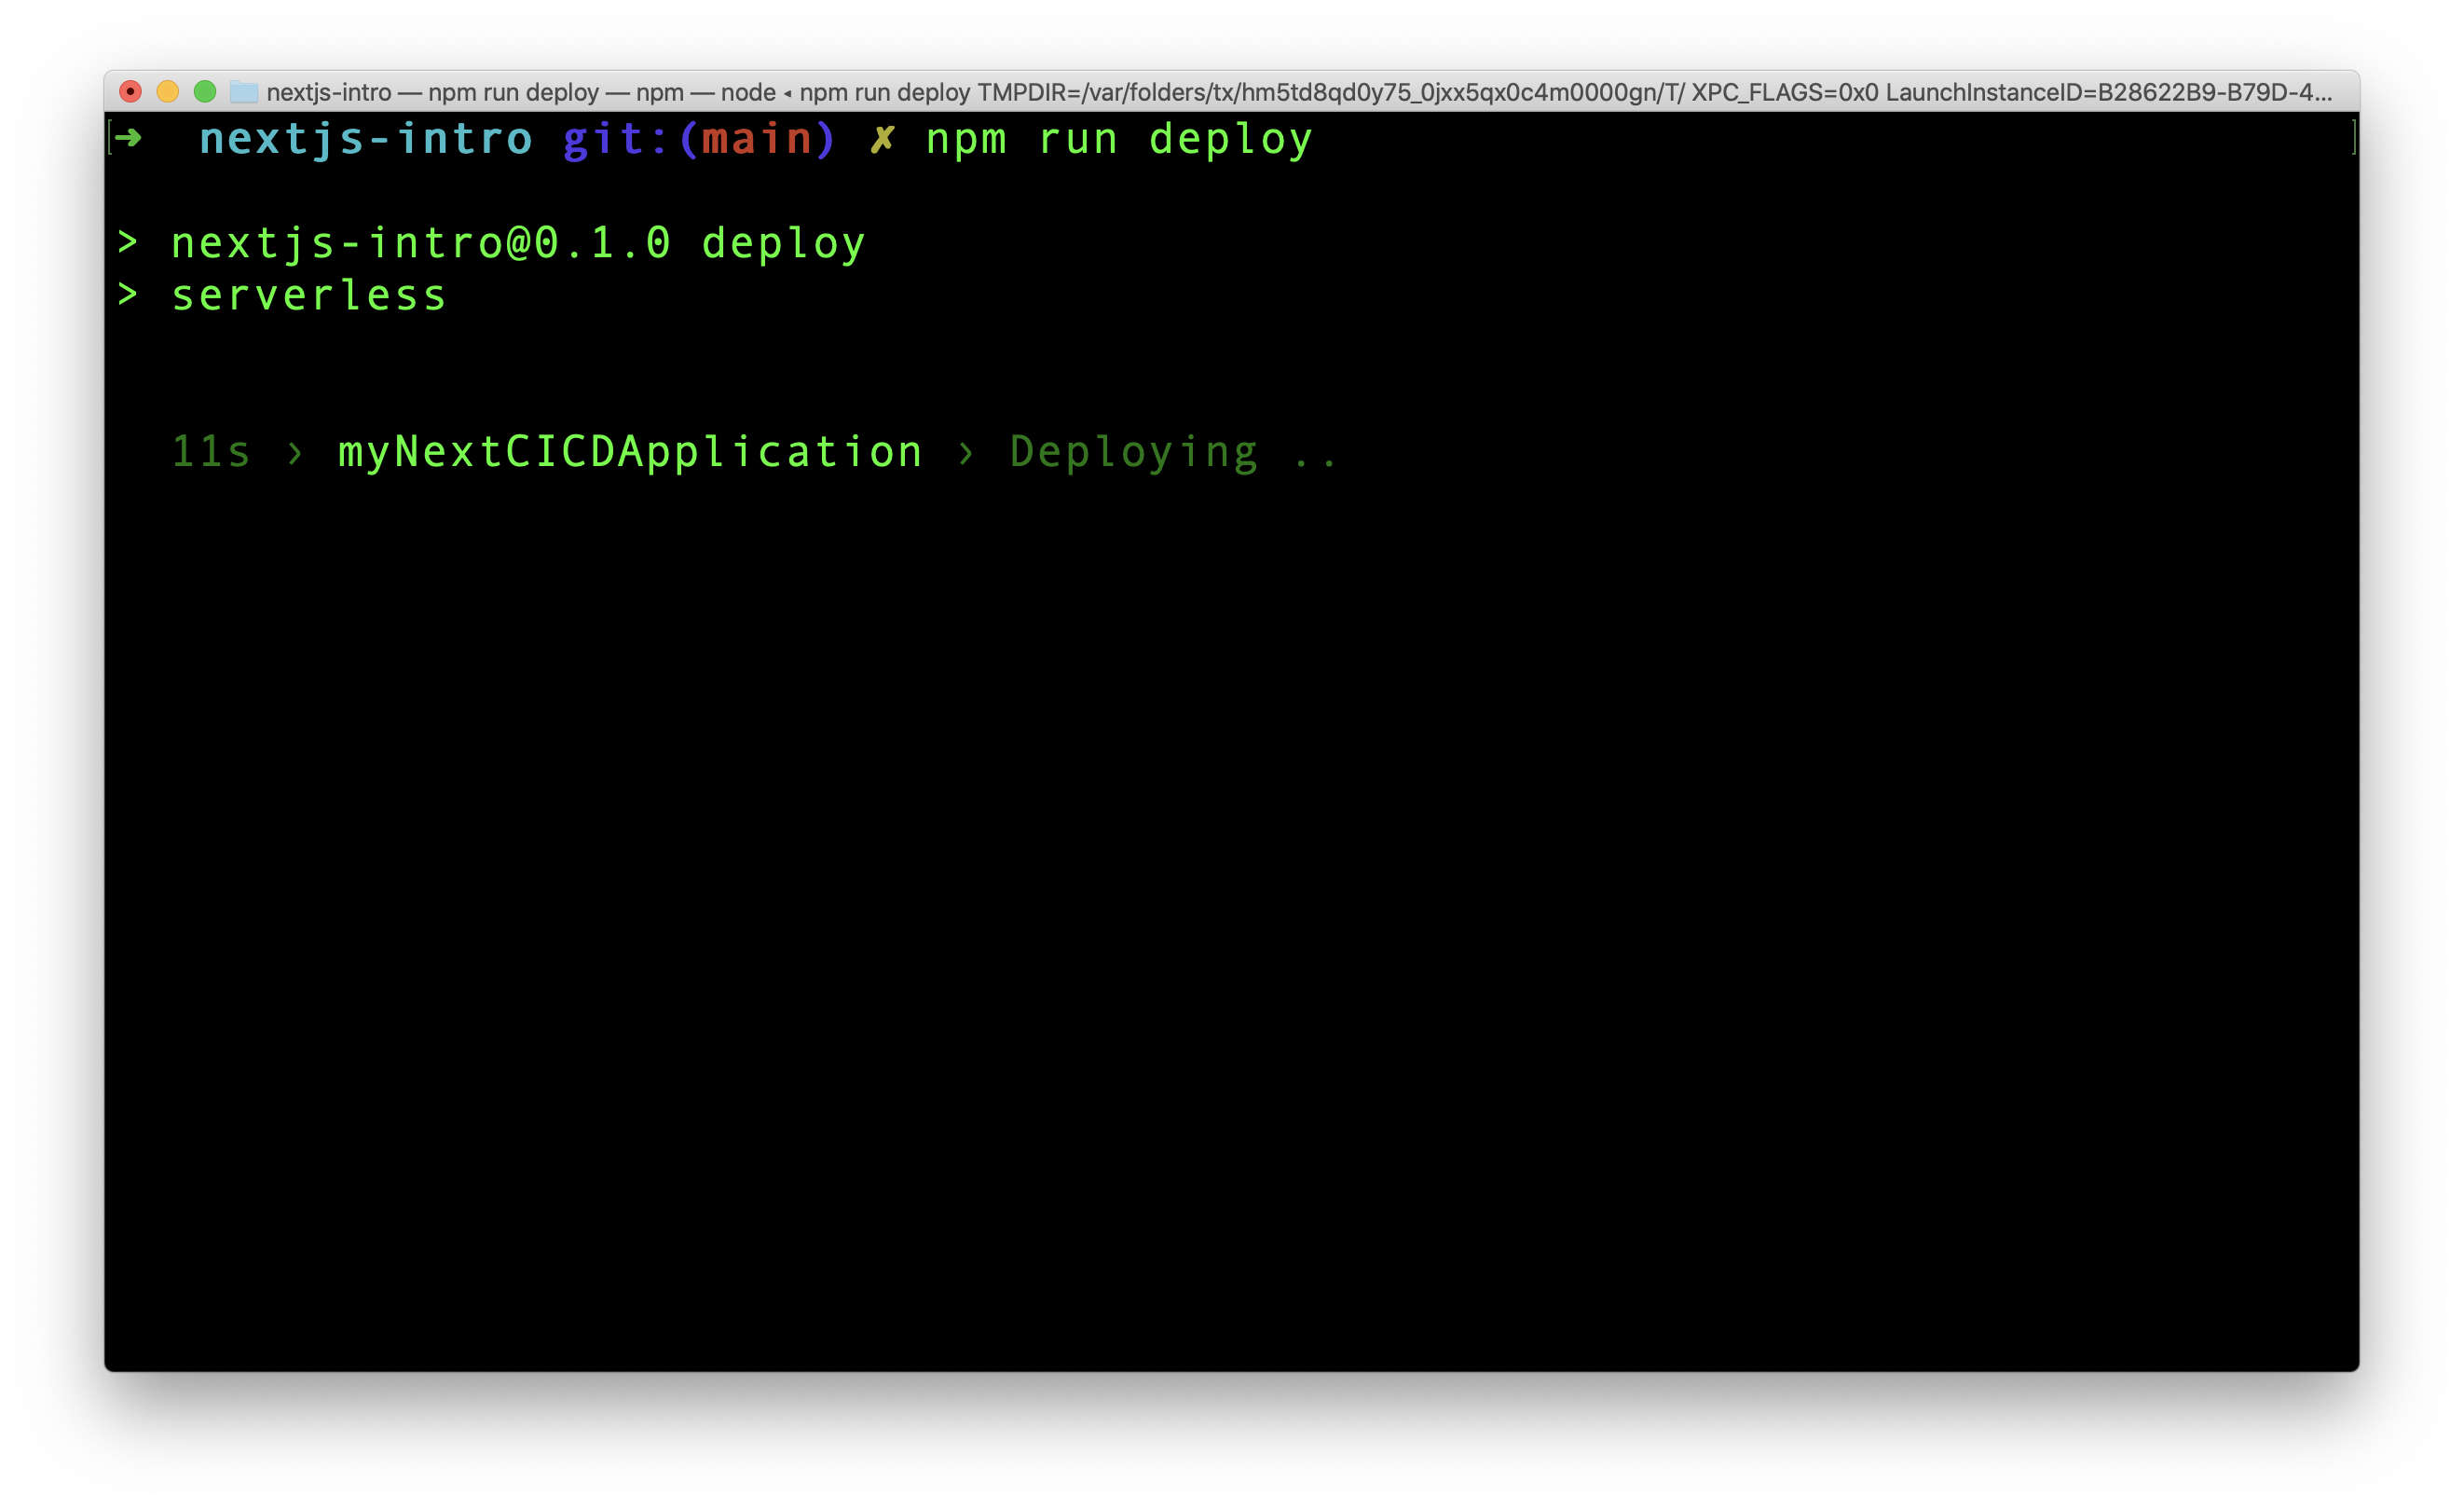The width and height of the screenshot is (2464, 1510).
Task: Click the small triangle before npm run deploy in title
Action: pos(789,92)
